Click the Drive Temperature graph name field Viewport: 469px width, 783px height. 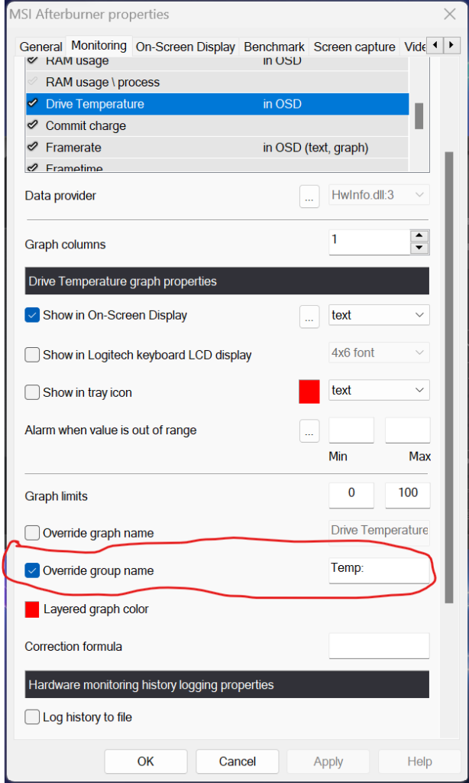coord(379,533)
